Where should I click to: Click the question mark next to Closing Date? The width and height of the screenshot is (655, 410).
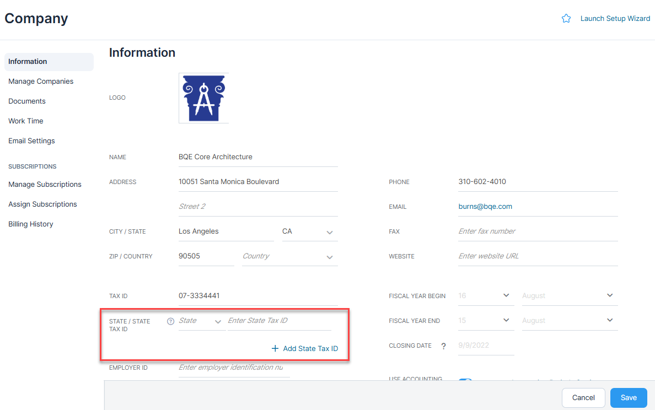click(x=443, y=346)
